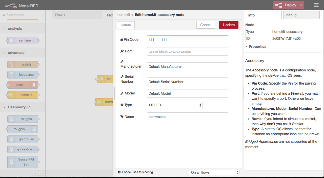Screen dimensions: 324x178
Task: Open the Node-RED hamburger menu
Action: tap(316, 5)
